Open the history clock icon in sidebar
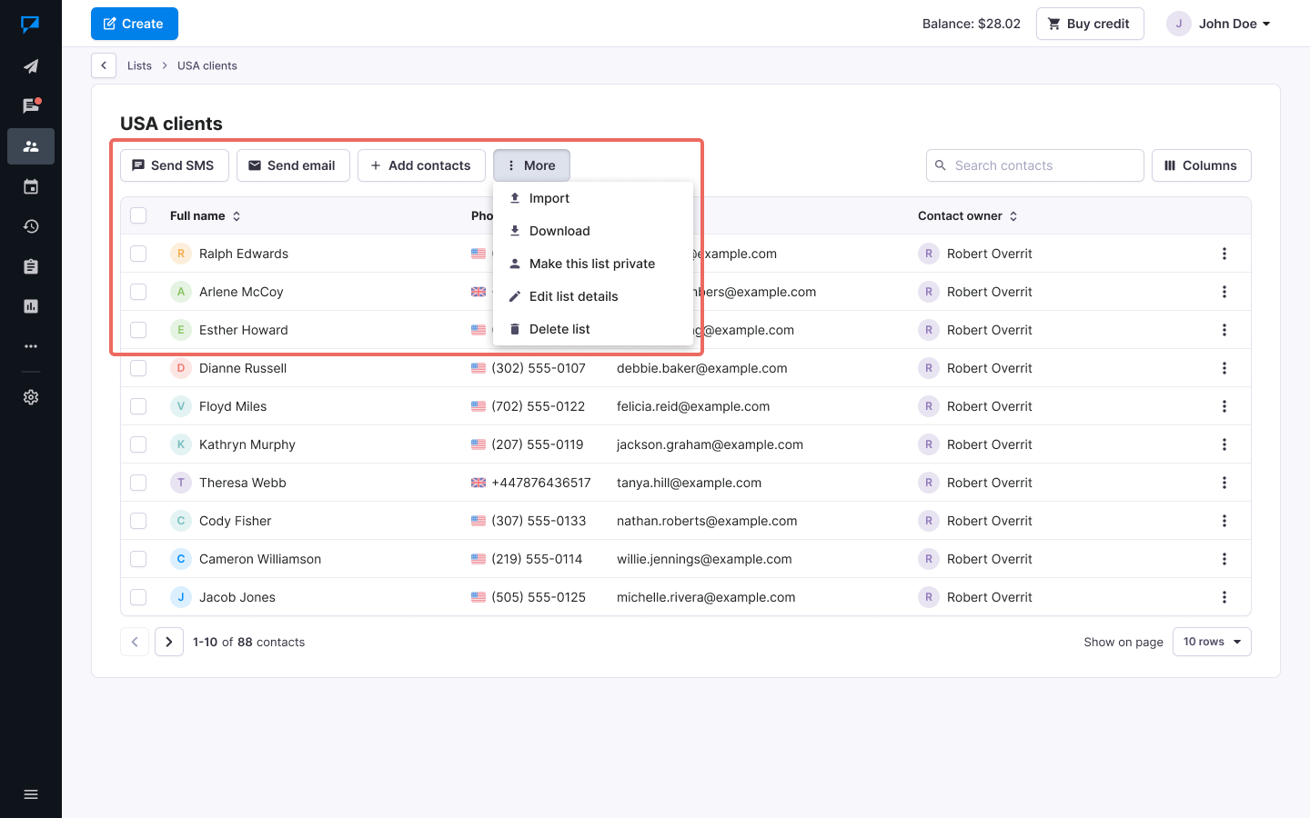The height and width of the screenshot is (818, 1310). coord(31,226)
